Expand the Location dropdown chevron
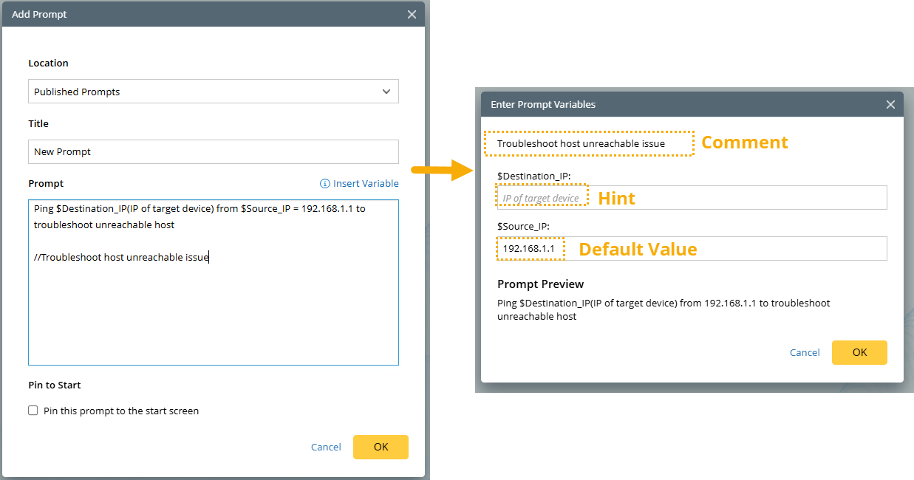 click(386, 92)
